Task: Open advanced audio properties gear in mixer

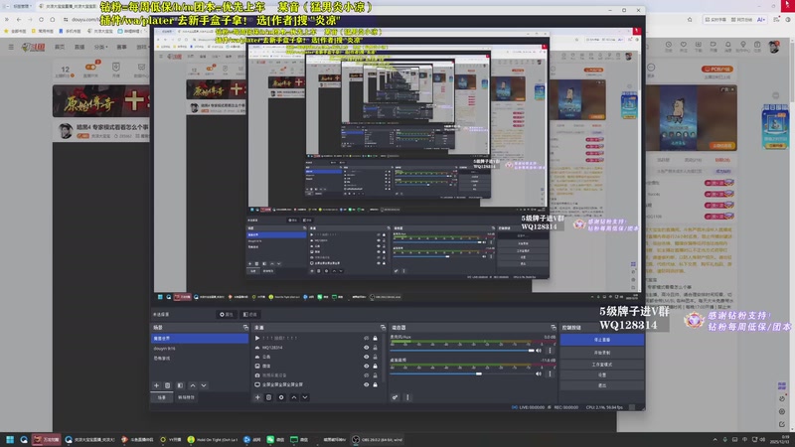Action: [395, 397]
